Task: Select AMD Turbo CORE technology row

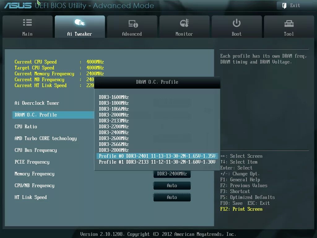Action: click(46, 139)
